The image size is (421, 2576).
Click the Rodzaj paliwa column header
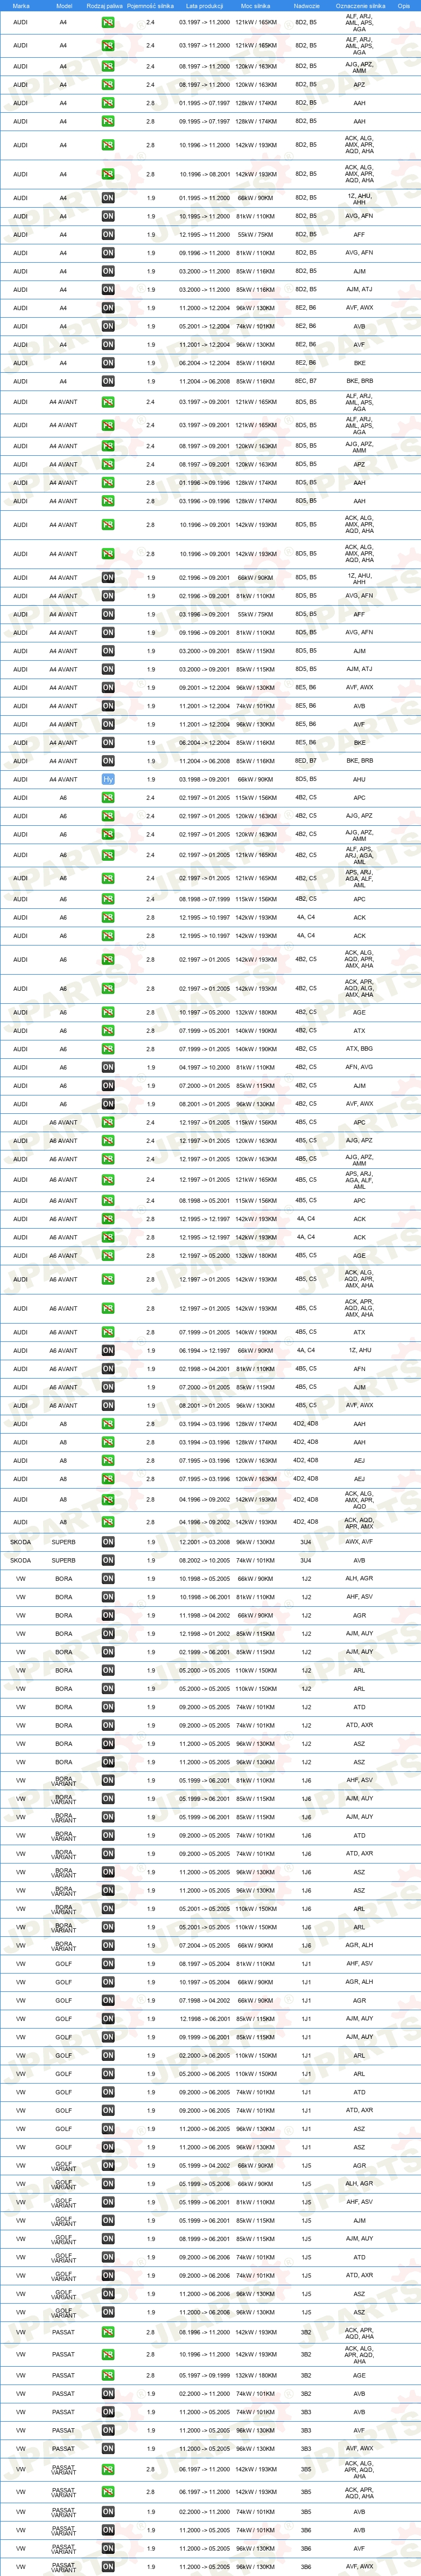[105, 6]
